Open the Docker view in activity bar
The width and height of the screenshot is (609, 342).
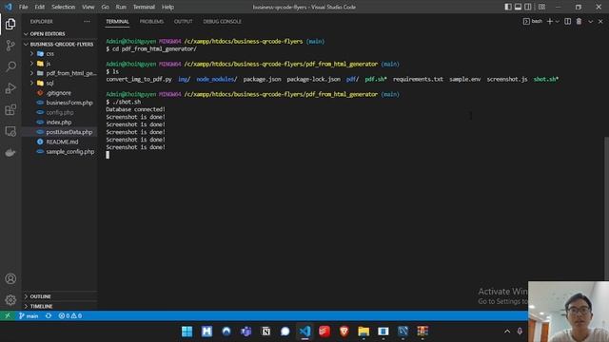[x=10, y=152]
